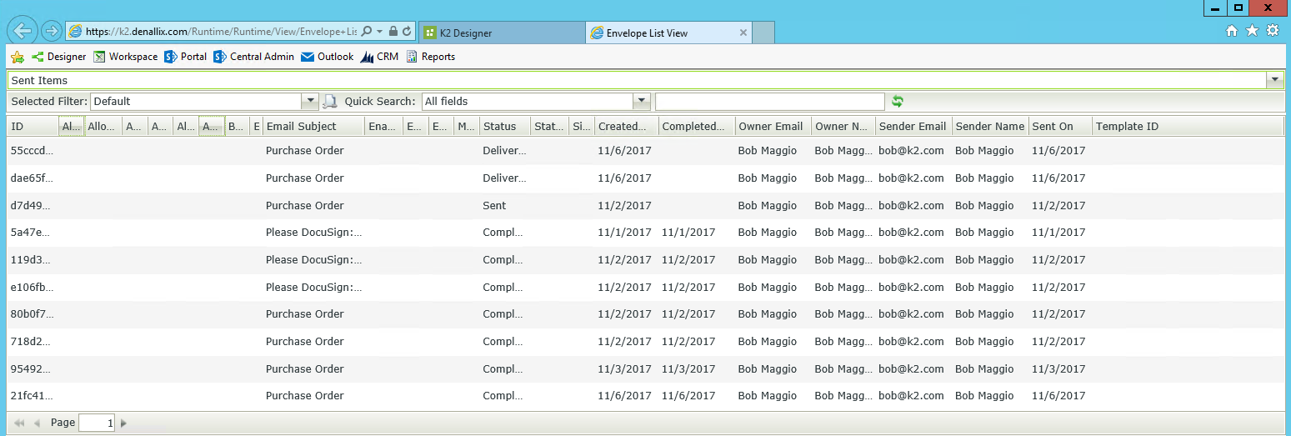
Task: Select the row with ID 5a47e
Action: [x=646, y=233]
